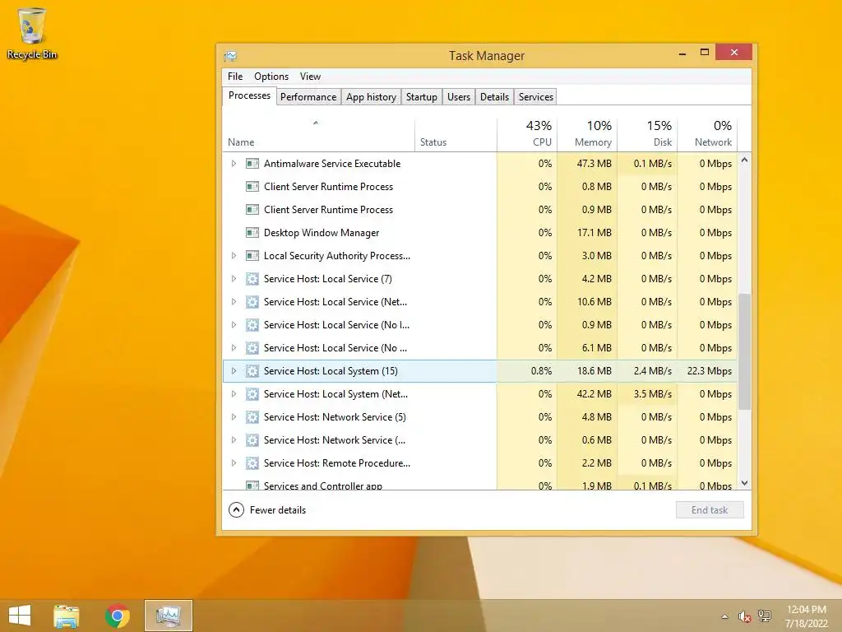
Task: Click the 0.8% CPU value
Action: (541, 371)
